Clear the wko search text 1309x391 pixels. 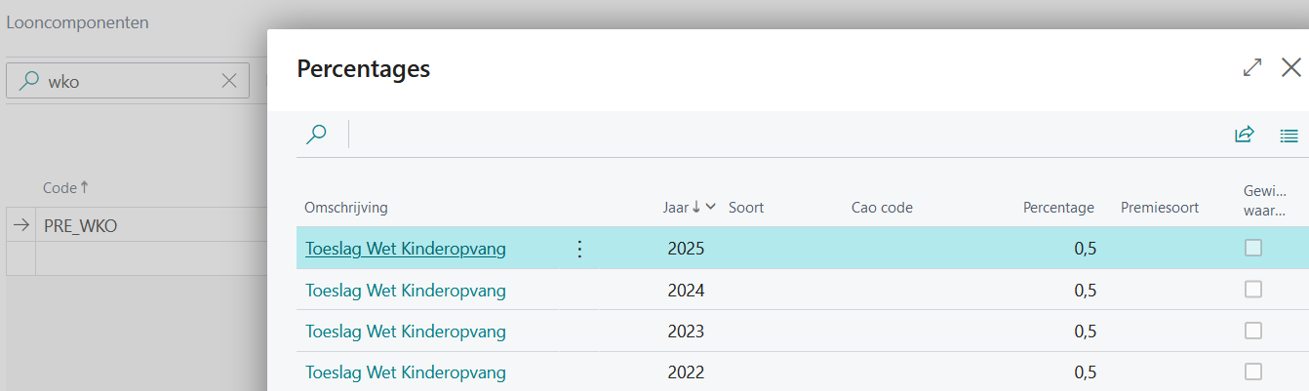coord(229,81)
